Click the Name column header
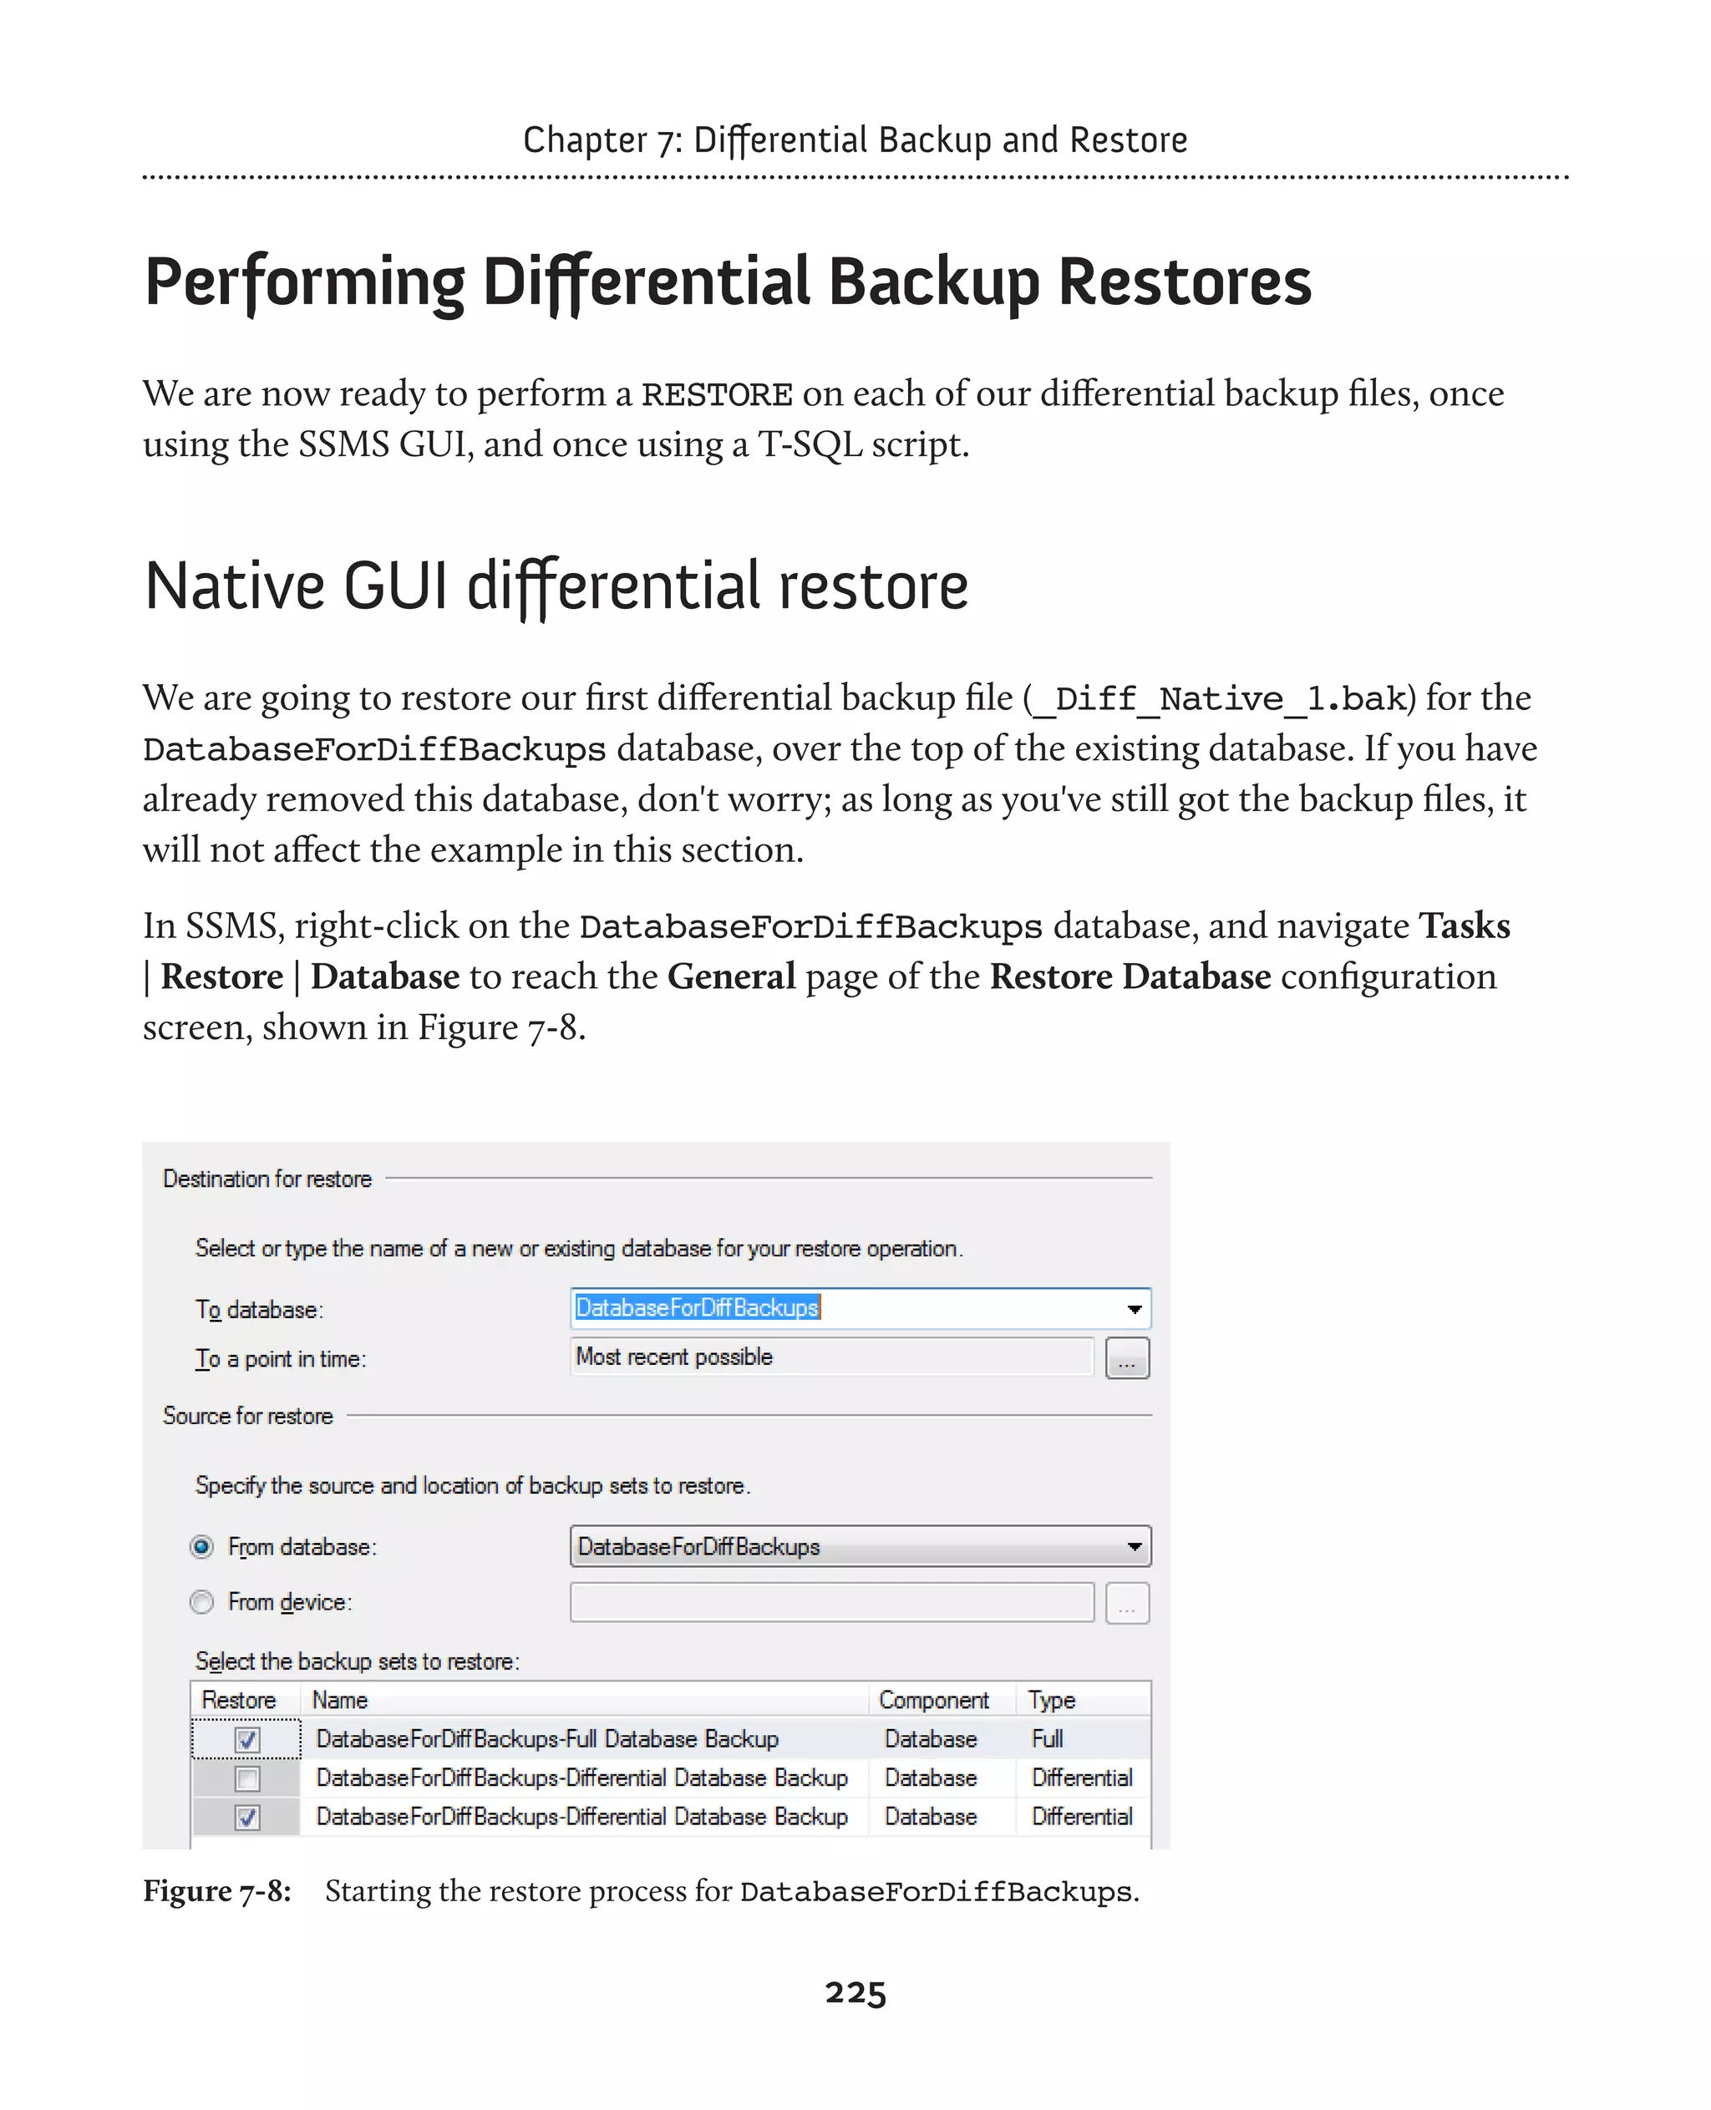The height and width of the screenshot is (2110, 1711). coord(585,1699)
